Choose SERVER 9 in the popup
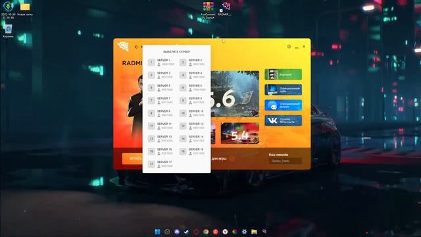The width and height of the screenshot is (421, 237). pos(161,113)
